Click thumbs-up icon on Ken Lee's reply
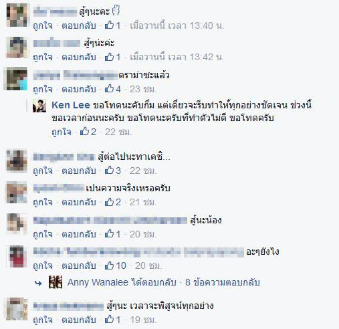The image size is (339, 329). point(84,131)
